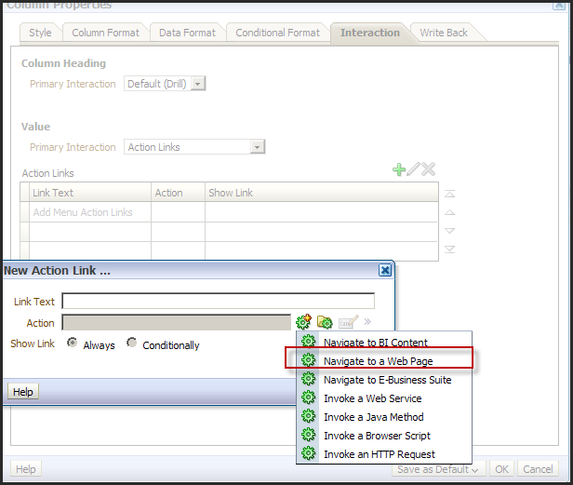Click the Move to Bottom arrow icon
Screen dimensions: 573x485
click(x=449, y=249)
